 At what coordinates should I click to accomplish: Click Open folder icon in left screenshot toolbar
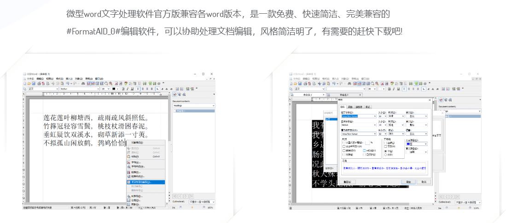point(29,84)
